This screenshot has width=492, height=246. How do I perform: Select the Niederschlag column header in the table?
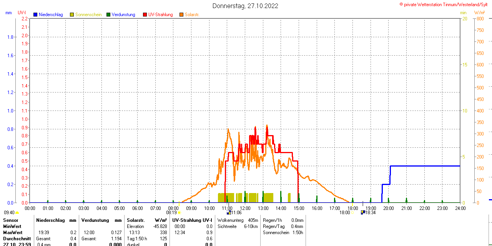(50, 220)
